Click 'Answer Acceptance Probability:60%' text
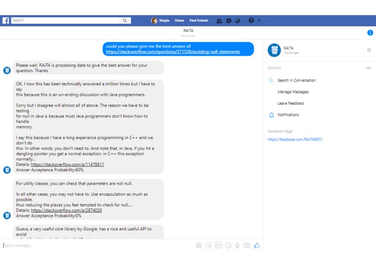The image size is (376, 267). pyautogui.click(x=50, y=170)
